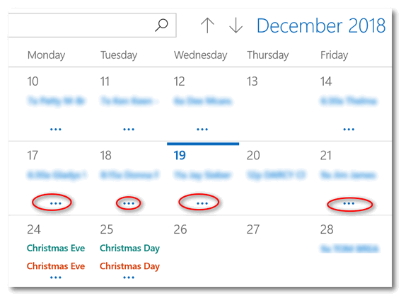This screenshot has height=296, width=401.
Task: Go to next month with down arrow
Action: pos(236,25)
